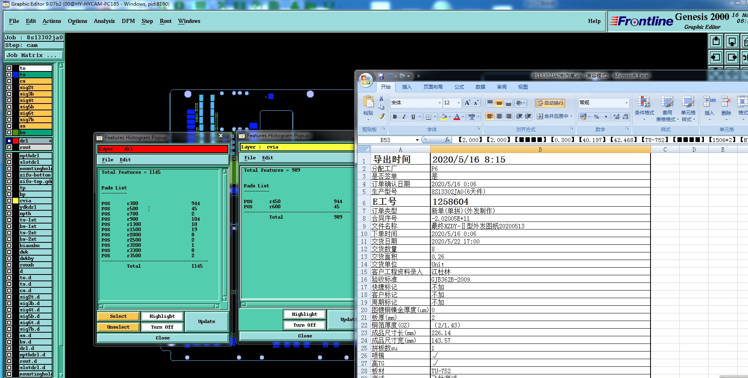Click the comma style icon
The height and width of the screenshot is (378, 748).
(606, 117)
